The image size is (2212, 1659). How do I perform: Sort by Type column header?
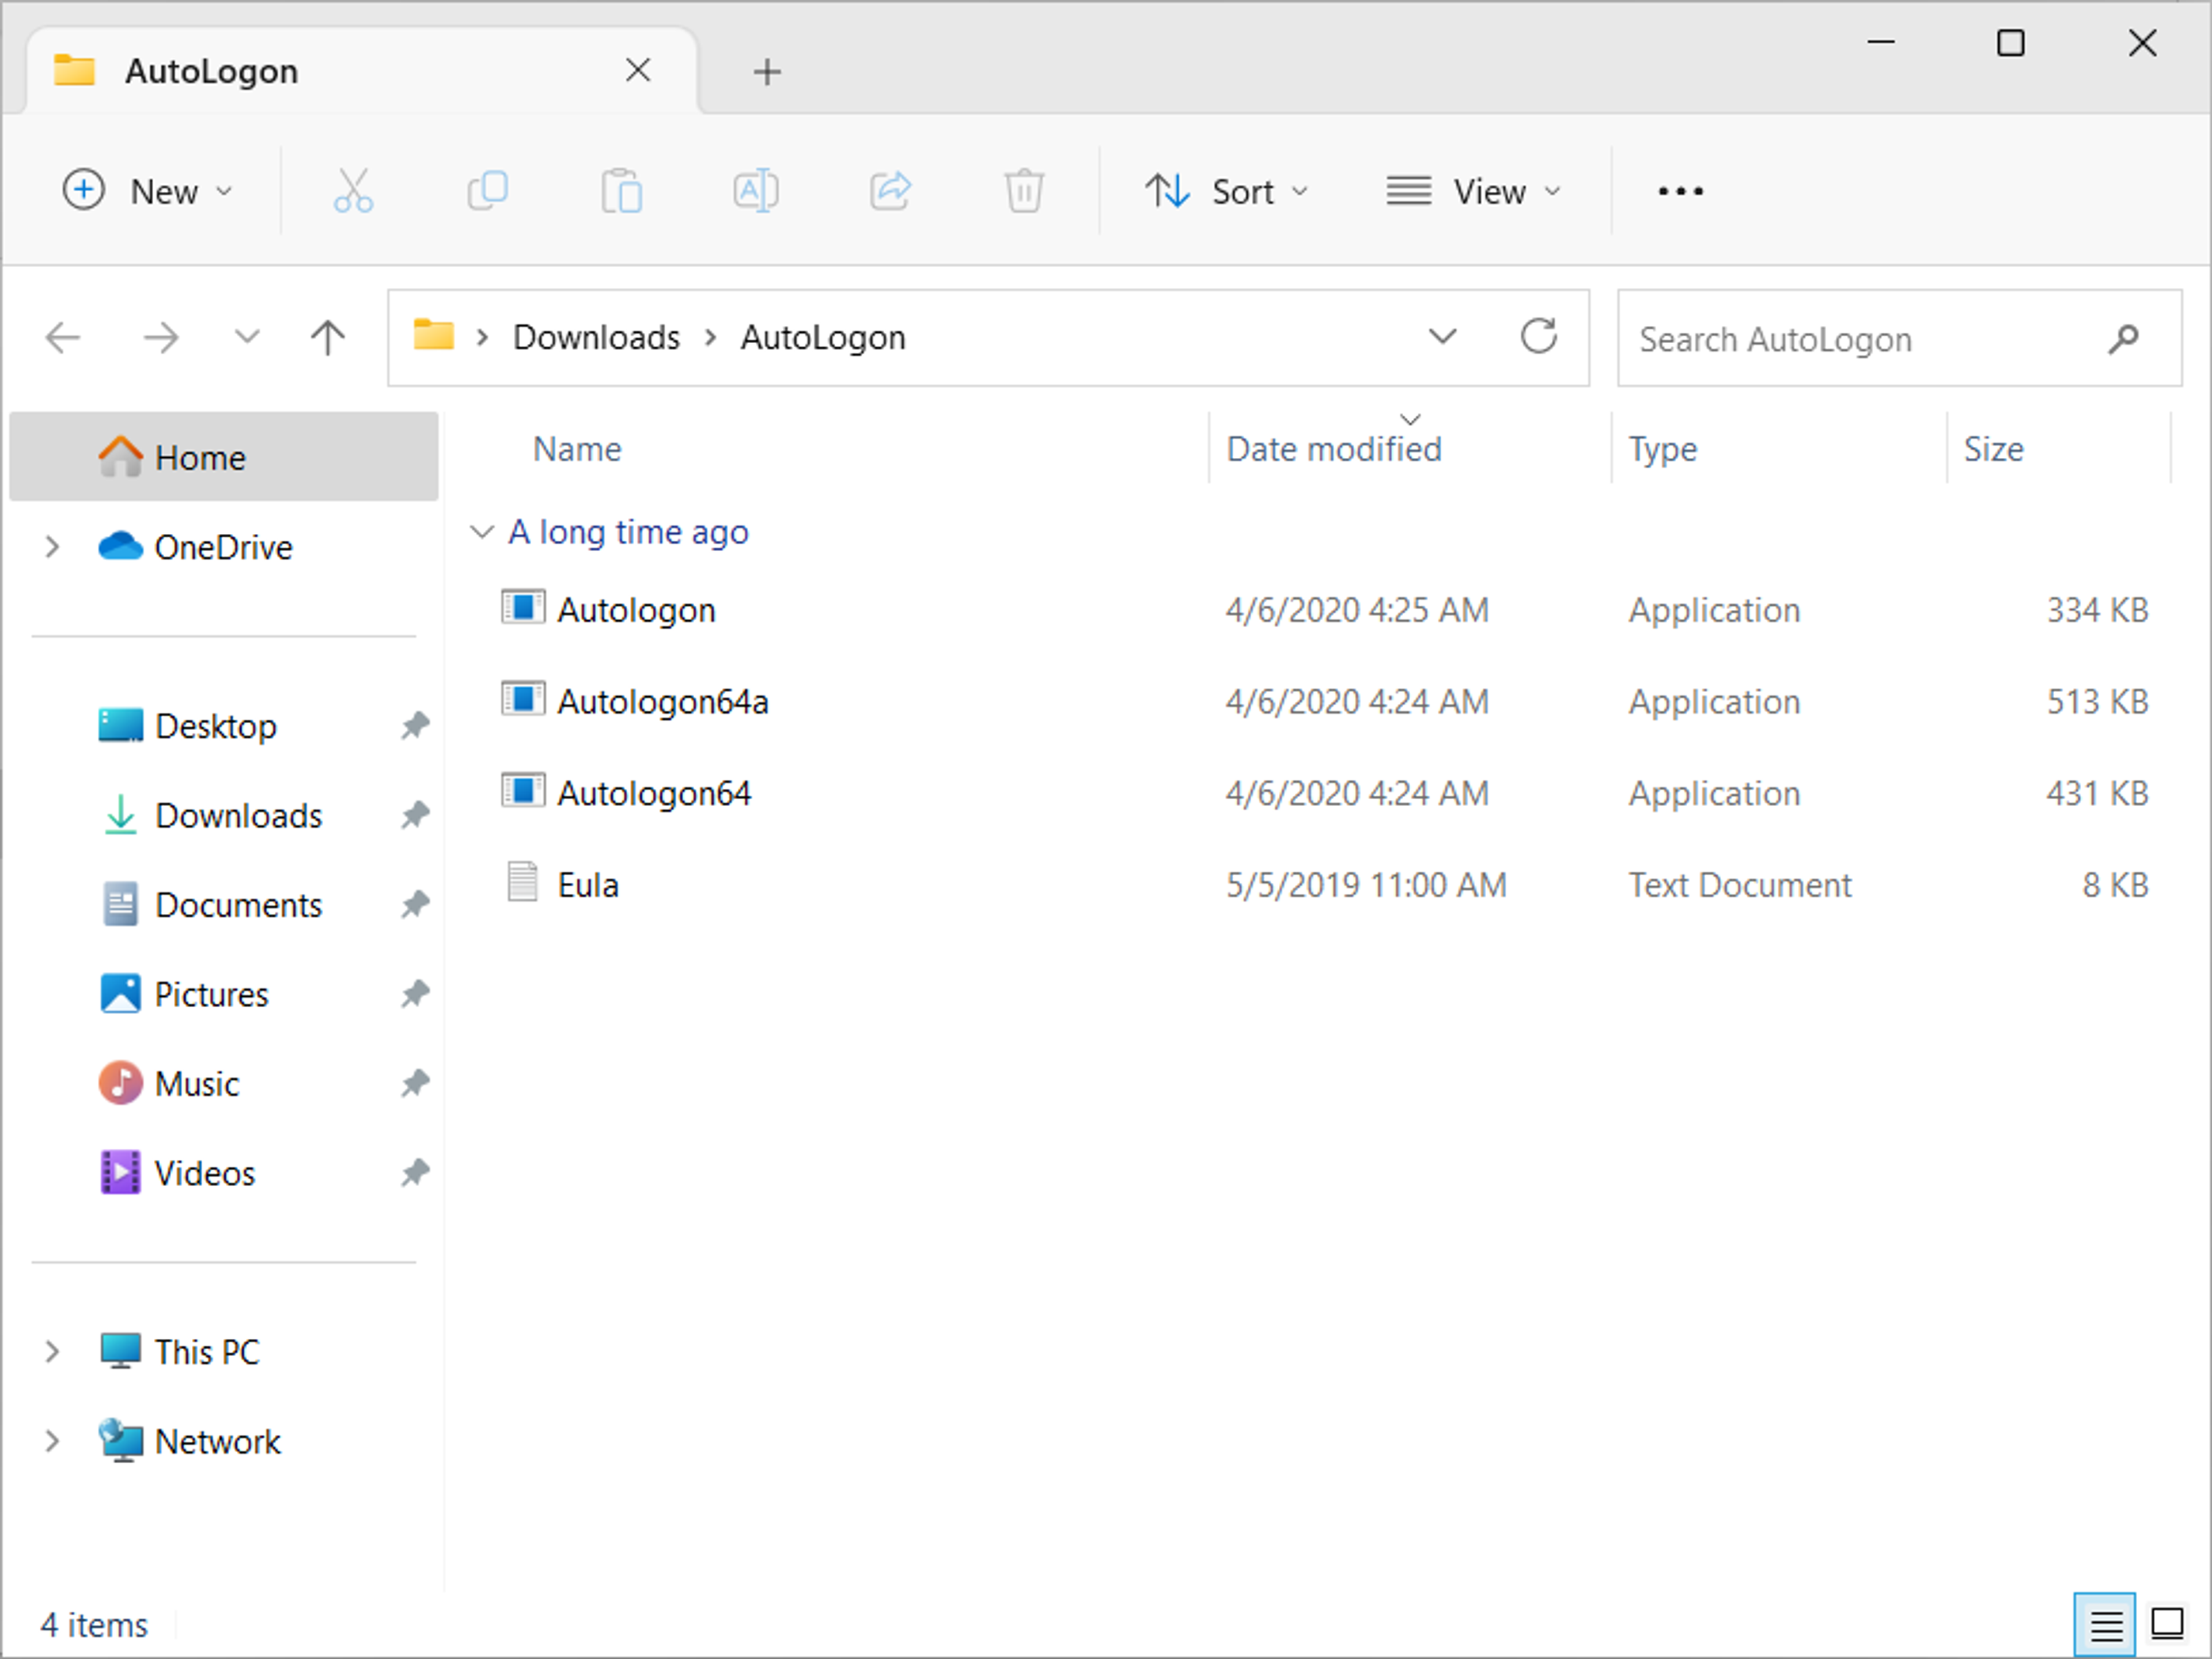(x=1662, y=449)
